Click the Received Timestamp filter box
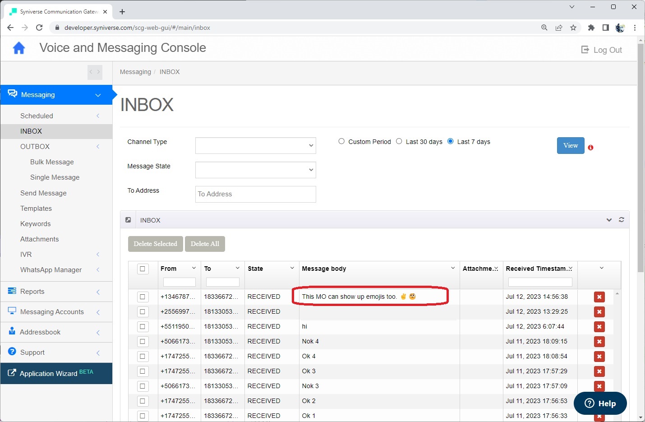The height and width of the screenshot is (422, 645). tap(540, 282)
